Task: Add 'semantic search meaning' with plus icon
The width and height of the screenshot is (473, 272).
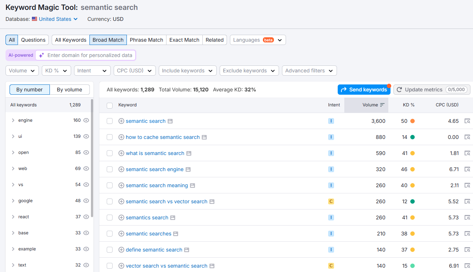Action: (121, 185)
